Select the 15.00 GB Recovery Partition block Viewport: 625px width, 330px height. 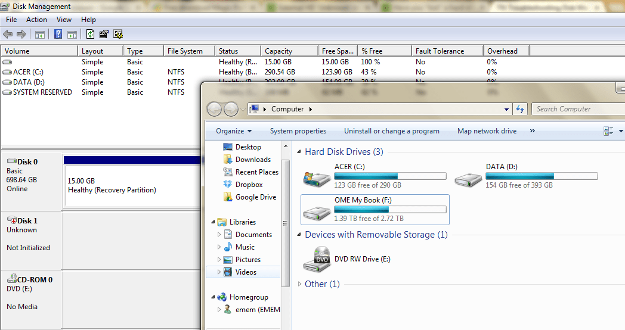(132, 185)
